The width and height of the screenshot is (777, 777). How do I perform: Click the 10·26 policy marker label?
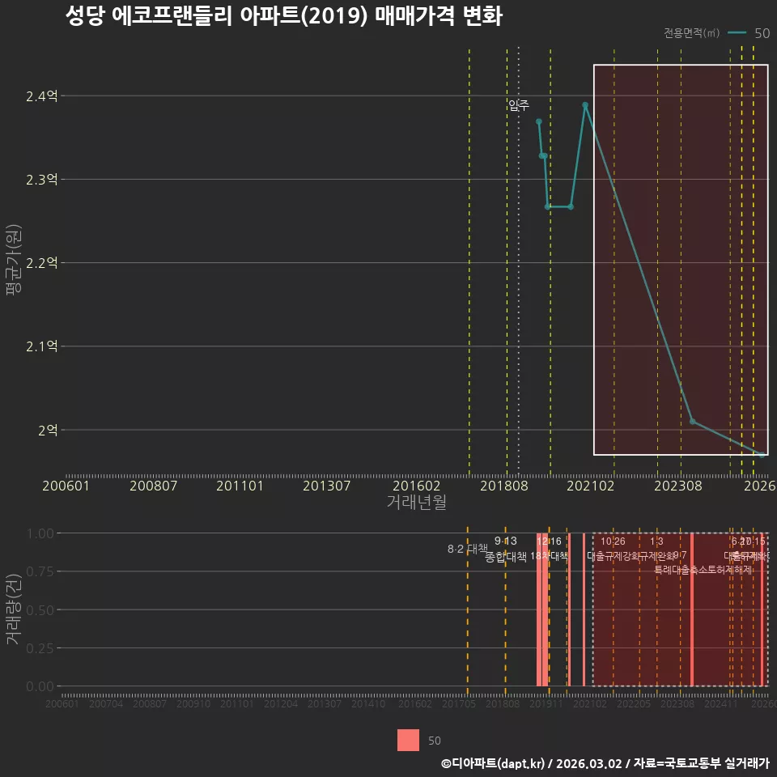point(613,541)
